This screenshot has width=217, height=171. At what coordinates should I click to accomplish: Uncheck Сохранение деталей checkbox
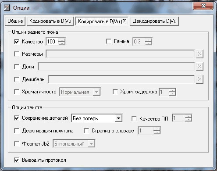click(x=17, y=118)
